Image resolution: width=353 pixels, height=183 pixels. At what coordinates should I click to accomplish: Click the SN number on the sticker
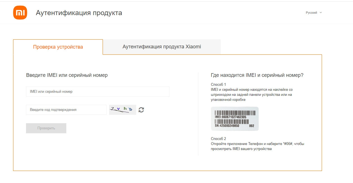tap(227, 126)
